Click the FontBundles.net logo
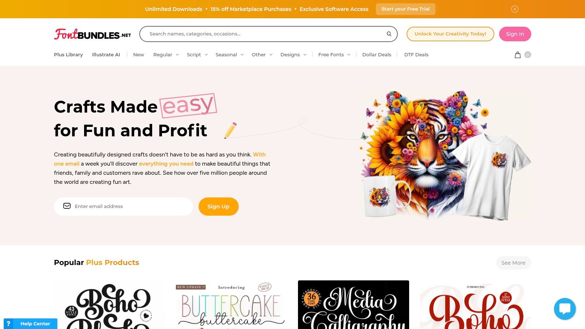Screen dimensions: 585x329 click(x=93, y=34)
